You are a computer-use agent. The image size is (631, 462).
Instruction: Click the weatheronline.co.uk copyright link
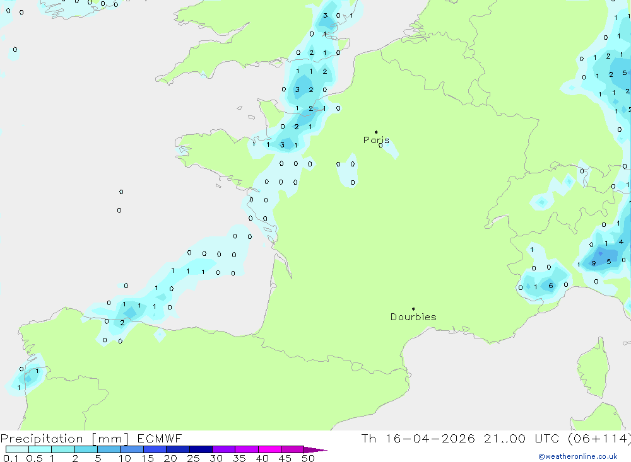(578, 456)
